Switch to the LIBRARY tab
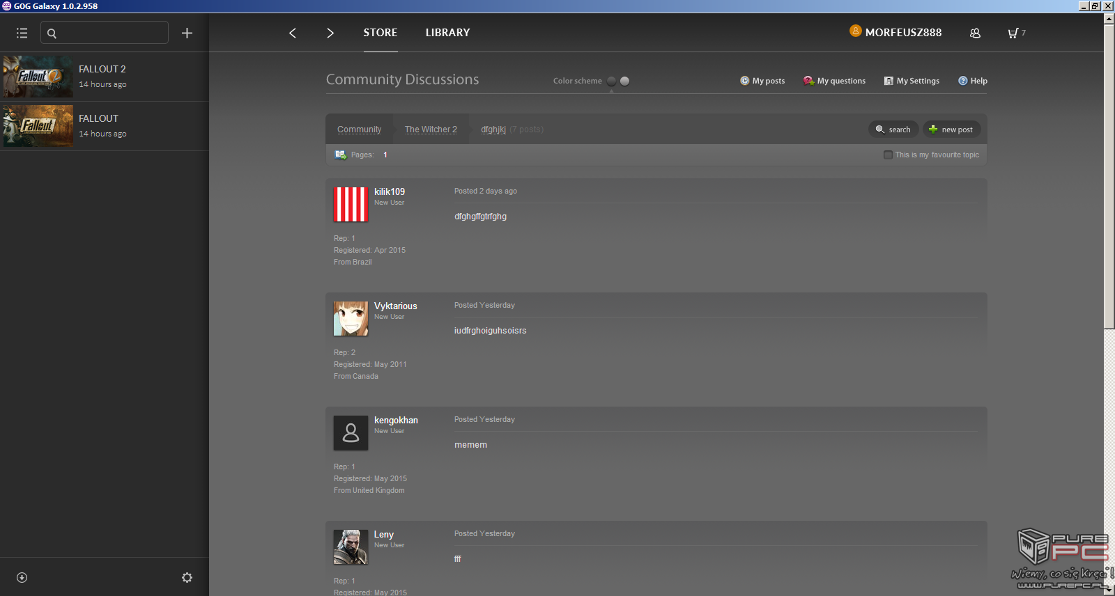Screen dimensions: 1115x596 pos(447,33)
